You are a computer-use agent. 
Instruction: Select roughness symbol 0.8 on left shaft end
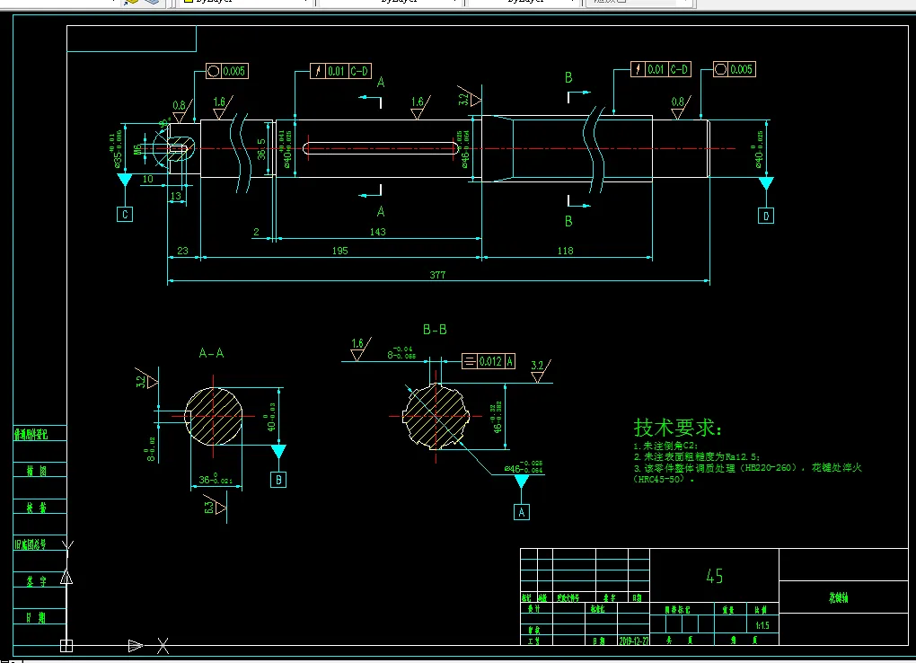181,110
